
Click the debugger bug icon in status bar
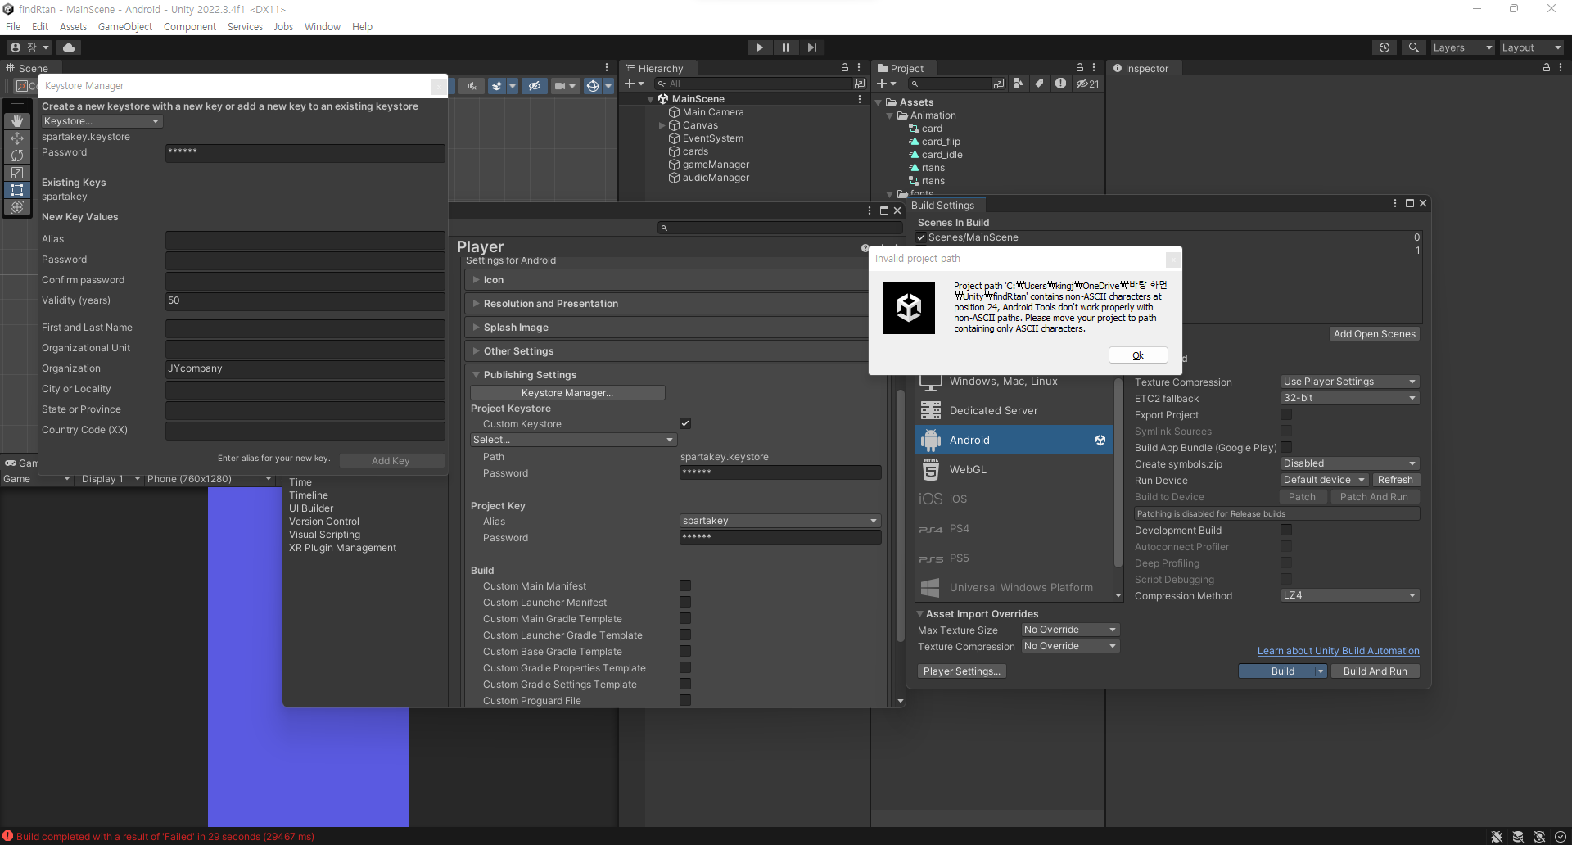click(1497, 837)
